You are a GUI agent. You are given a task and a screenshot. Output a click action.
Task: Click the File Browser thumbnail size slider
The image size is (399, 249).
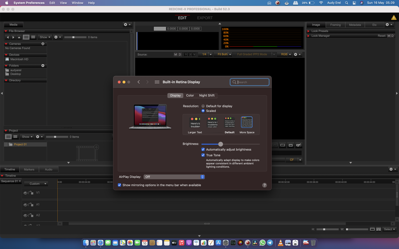(x=75, y=37)
